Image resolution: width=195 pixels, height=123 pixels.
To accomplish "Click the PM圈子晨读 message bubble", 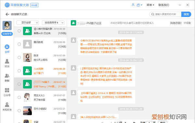I will point(107,97).
